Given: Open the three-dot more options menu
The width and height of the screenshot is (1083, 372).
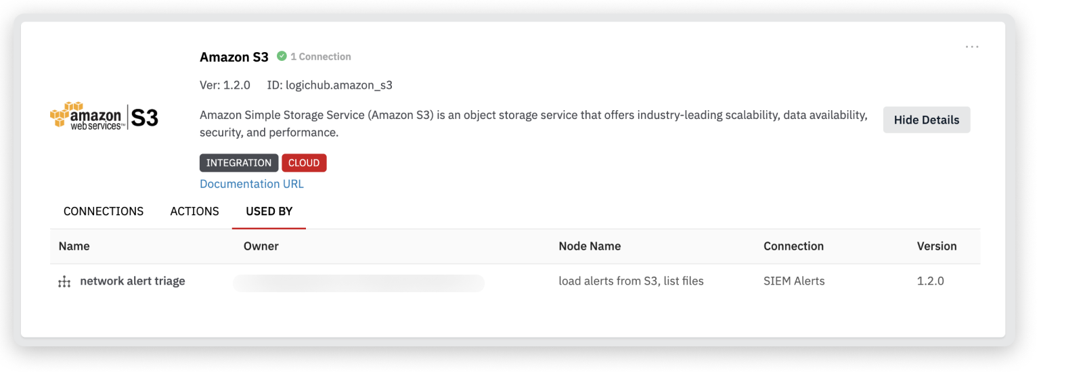Looking at the screenshot, I should [x=972, y=47].
